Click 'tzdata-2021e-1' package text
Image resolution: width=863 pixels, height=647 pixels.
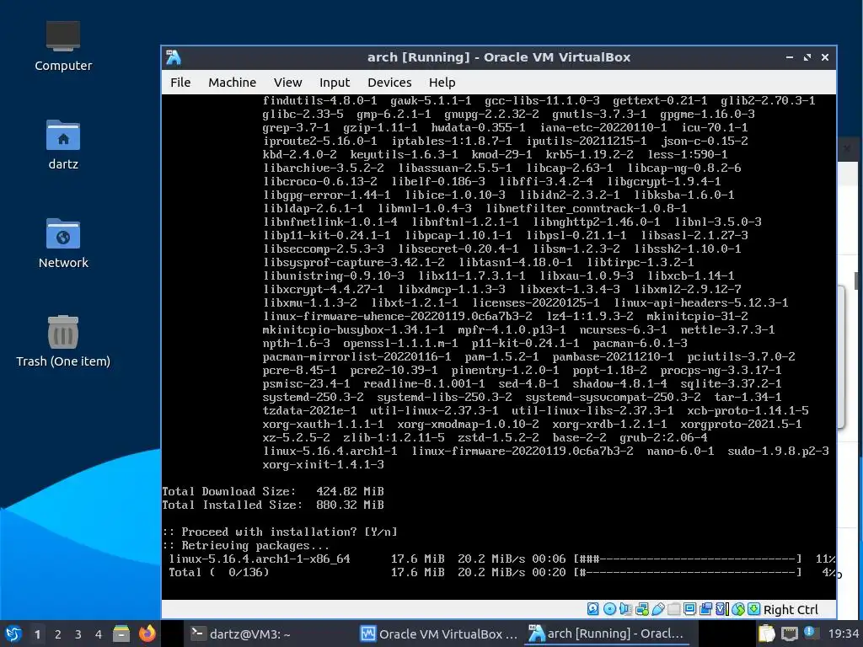tap(309, 411)
